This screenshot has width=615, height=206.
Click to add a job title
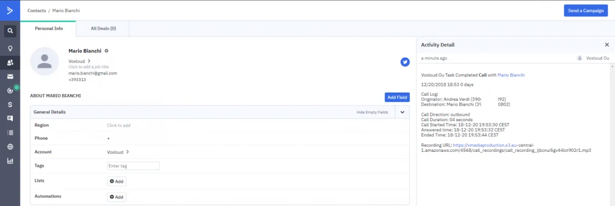89,67
